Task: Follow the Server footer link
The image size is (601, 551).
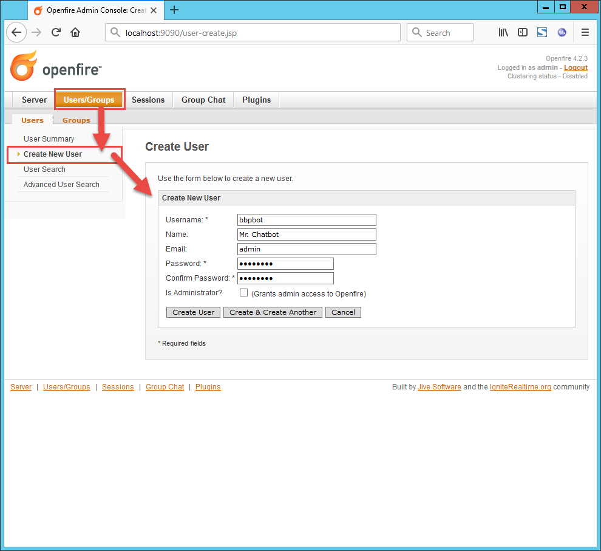Action: pyautogui.click(x=21, y=387)
